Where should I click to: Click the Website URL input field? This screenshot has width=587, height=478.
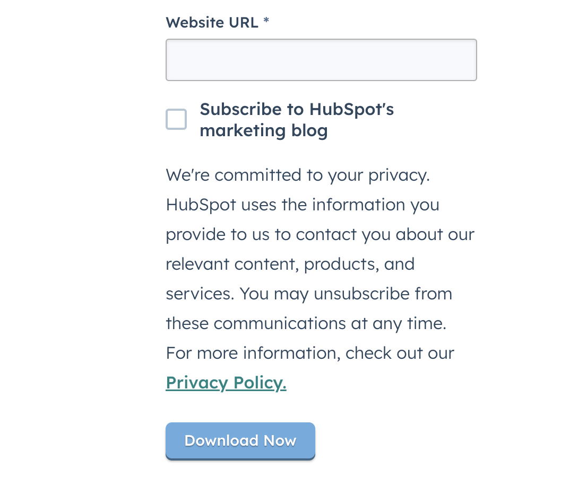click(x=321, y=60)
